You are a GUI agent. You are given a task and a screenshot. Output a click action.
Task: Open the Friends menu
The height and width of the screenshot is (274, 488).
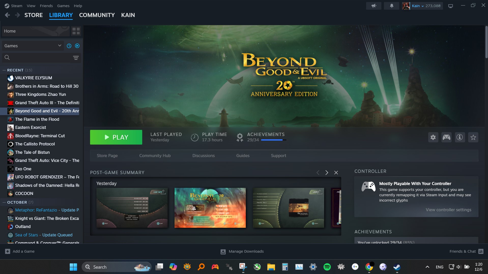[x=46, y=6]
